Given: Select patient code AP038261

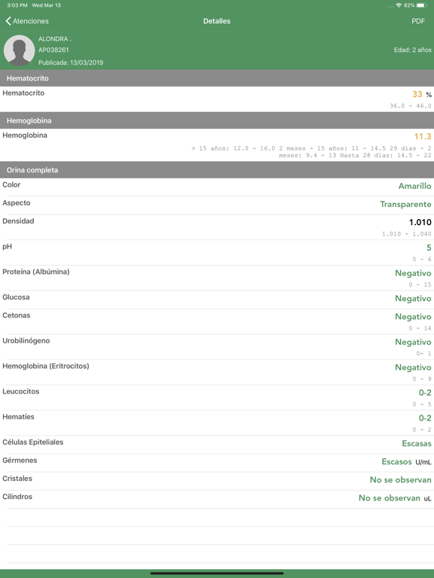Looking at the screenshot, I should 53,50.
